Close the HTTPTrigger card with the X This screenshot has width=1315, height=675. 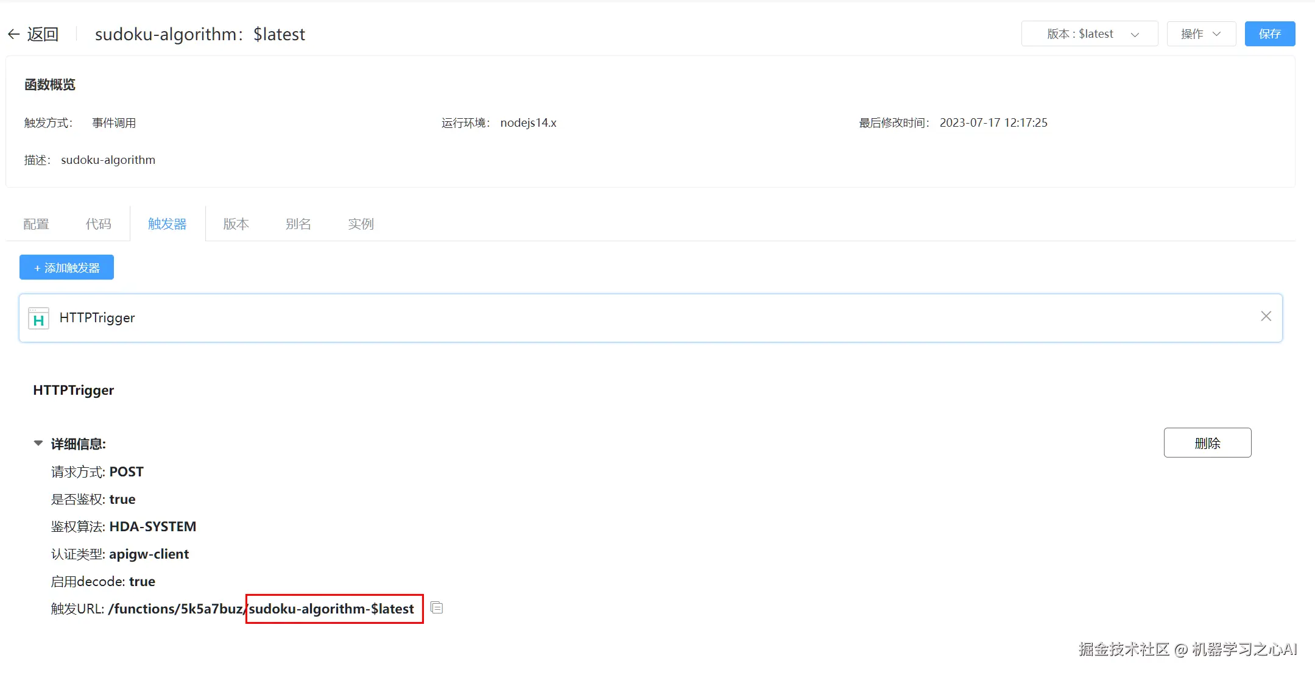tap(1266, 316)
